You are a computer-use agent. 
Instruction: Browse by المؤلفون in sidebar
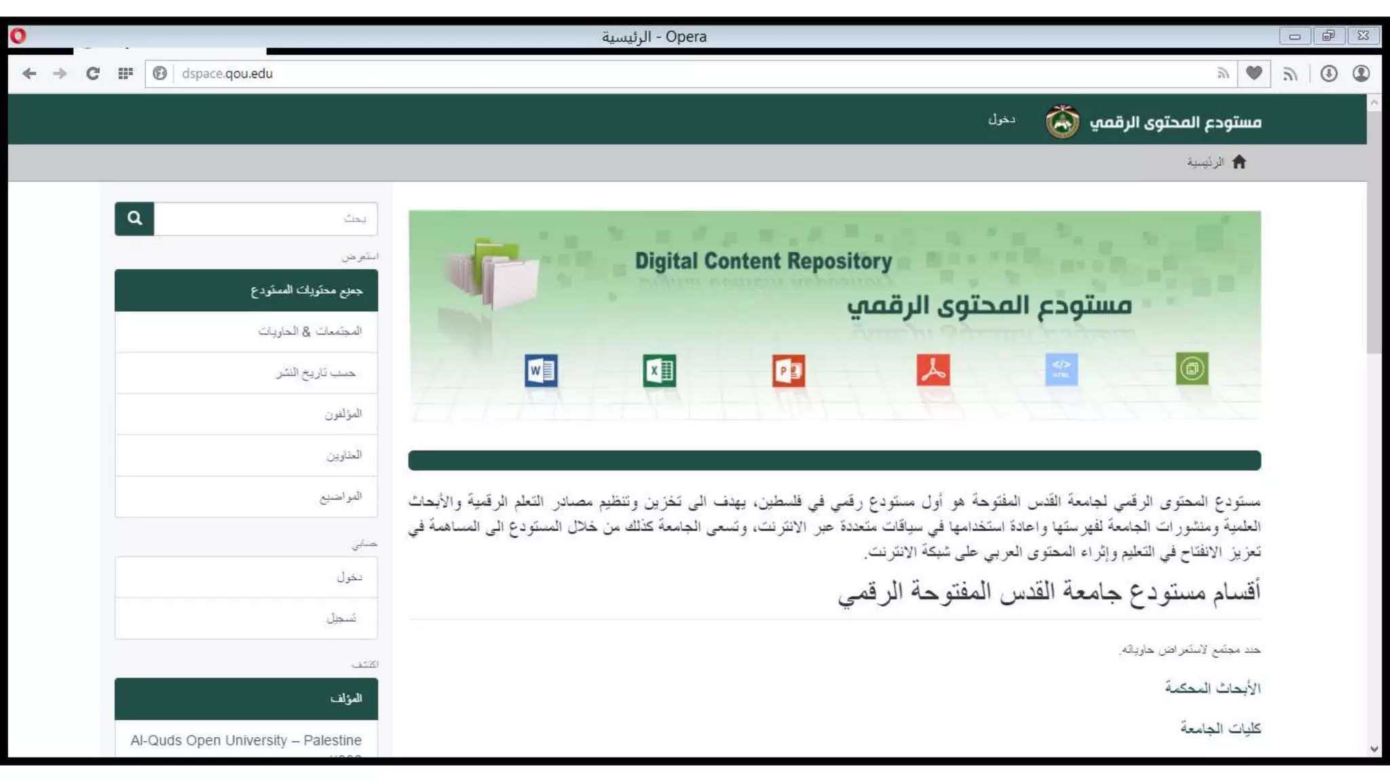click(x=343, y=414)
